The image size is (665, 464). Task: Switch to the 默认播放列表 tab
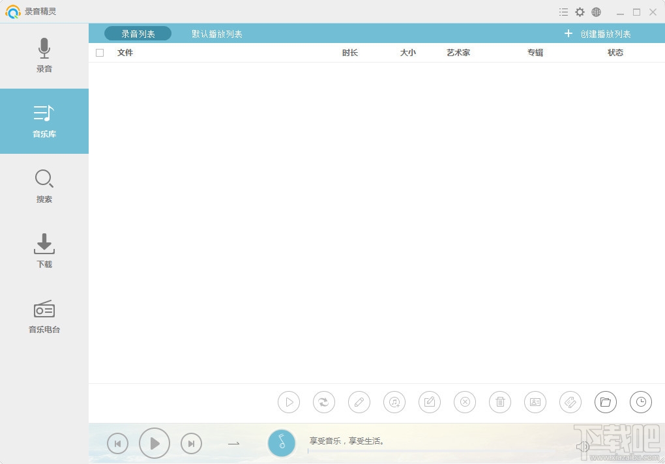click(x=216, y=33)
